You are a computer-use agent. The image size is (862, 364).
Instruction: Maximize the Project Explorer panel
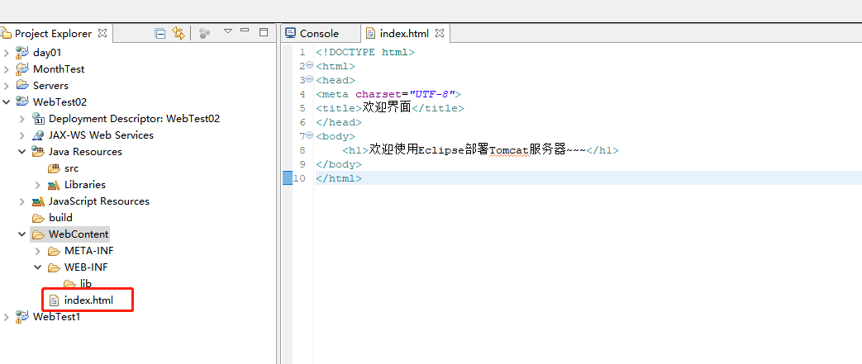[264, 32]
